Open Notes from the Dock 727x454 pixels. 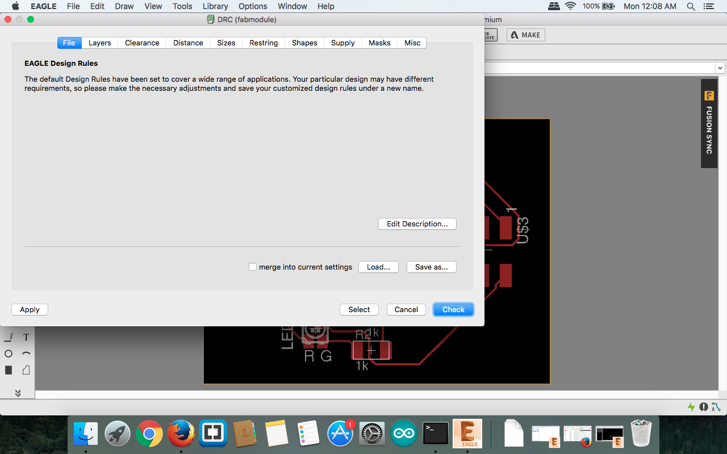tap(277, 434)
